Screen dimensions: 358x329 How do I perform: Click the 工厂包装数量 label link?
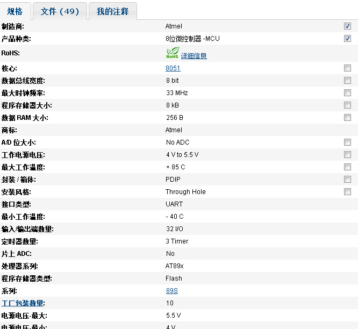pyautogui.click(x=23, y=303)
